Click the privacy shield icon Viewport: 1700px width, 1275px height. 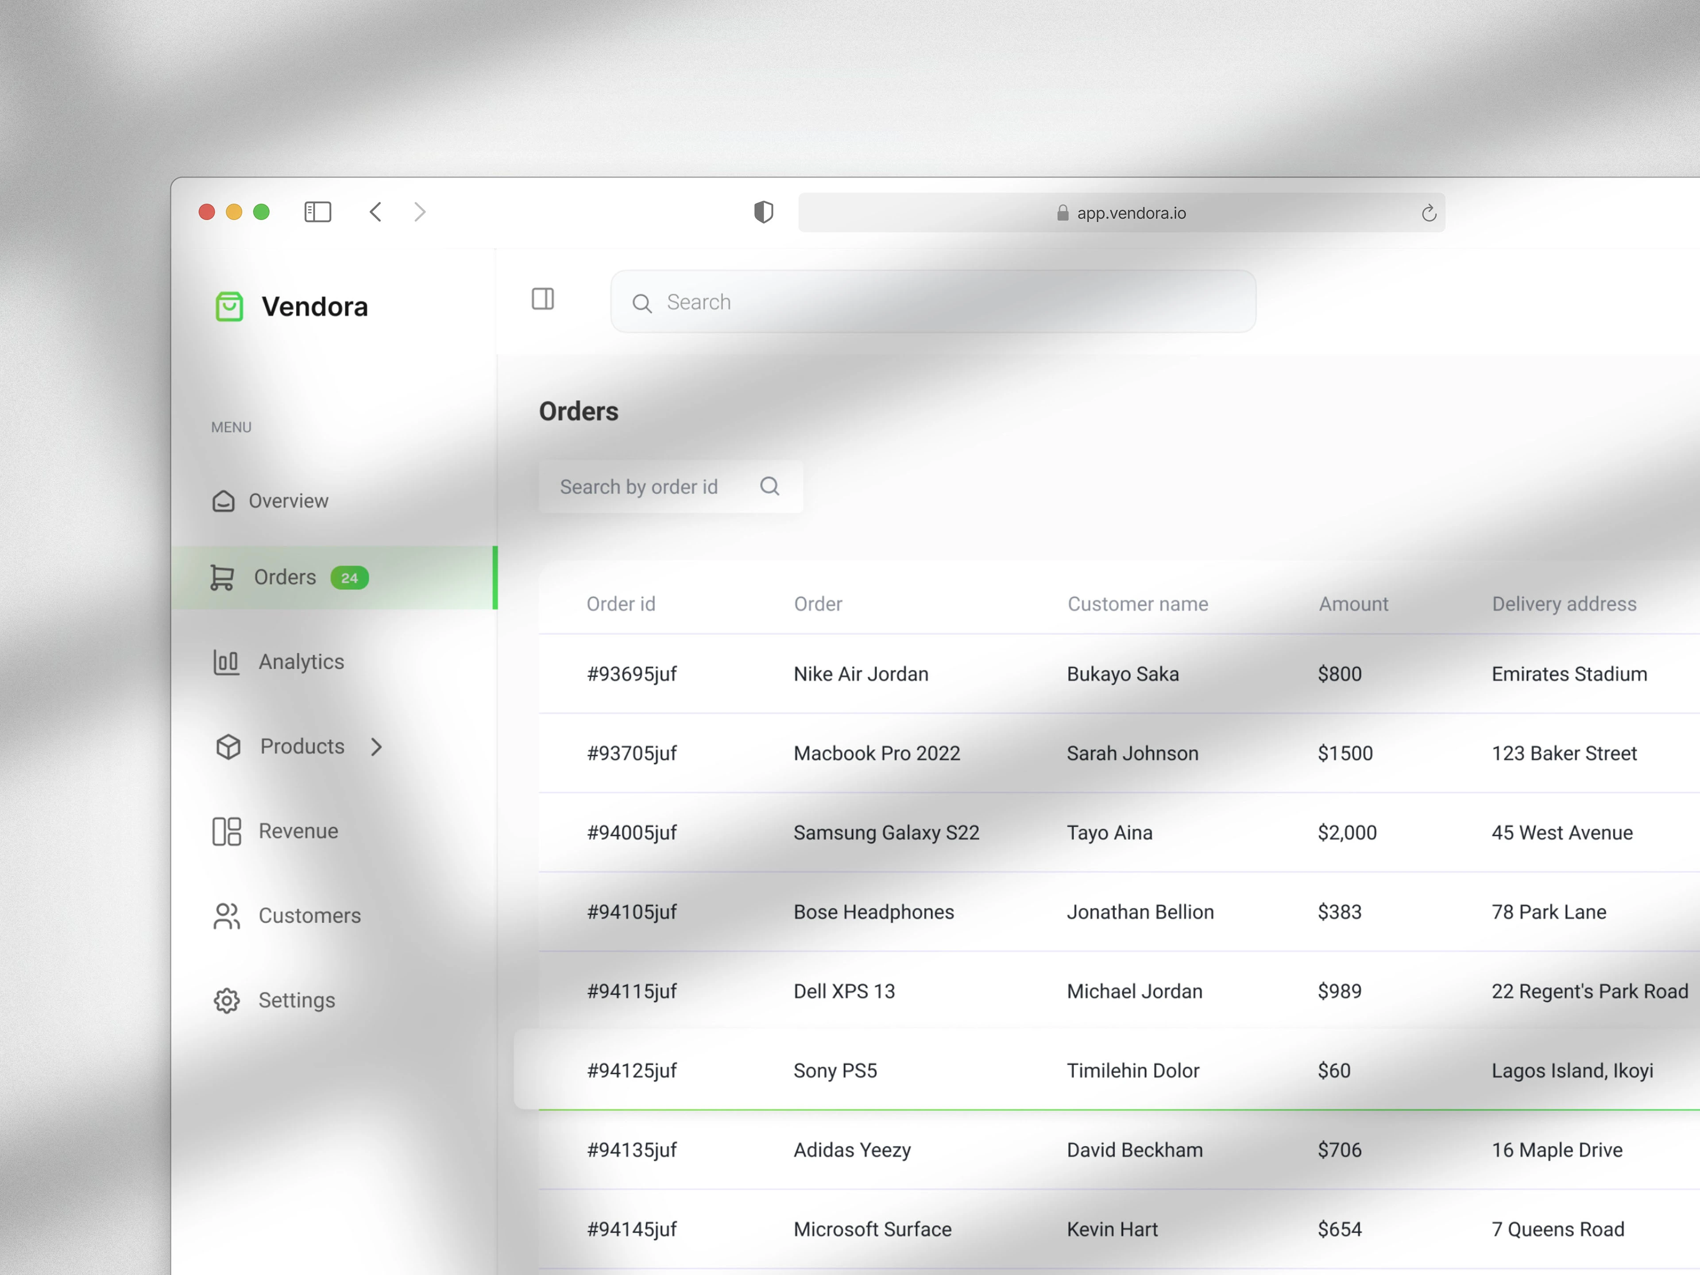pyautogui.click(x=763, y=212)
